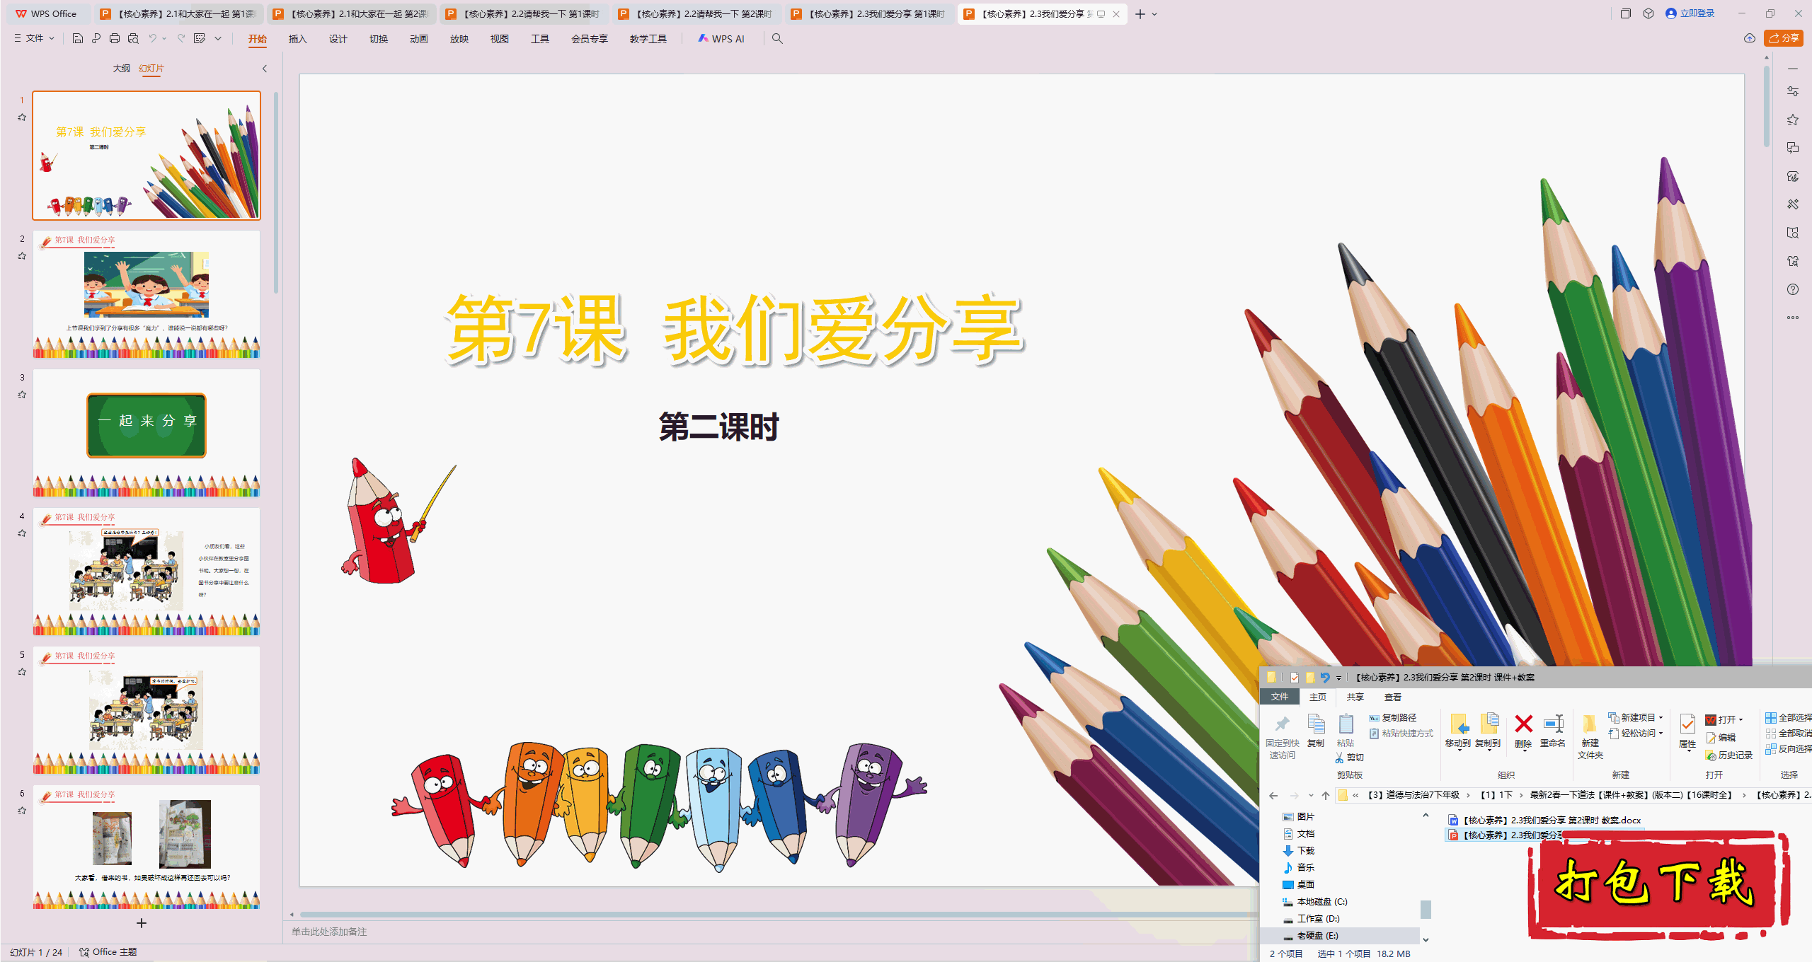Viewport: 1812px width, 962px height.
Task: Toggle the star marker beside slide 1
Action: point(22,117)
